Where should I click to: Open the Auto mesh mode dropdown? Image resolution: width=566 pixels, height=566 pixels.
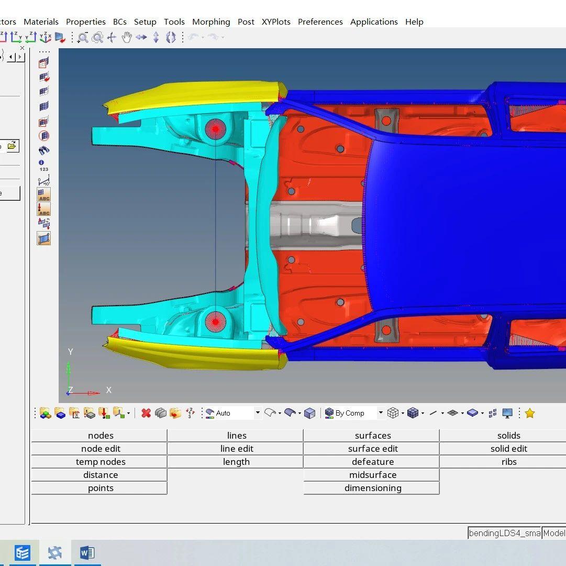(258, 413)
